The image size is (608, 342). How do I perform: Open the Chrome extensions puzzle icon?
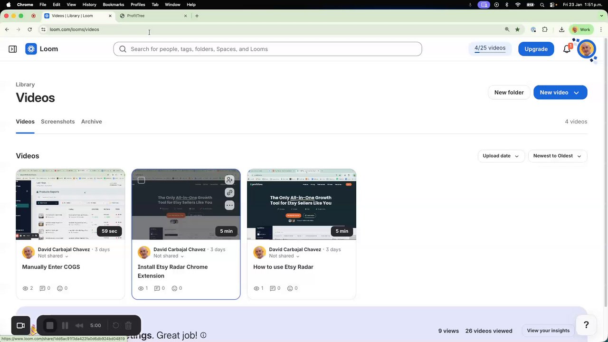pyautogui.click(x=545, y=29)
